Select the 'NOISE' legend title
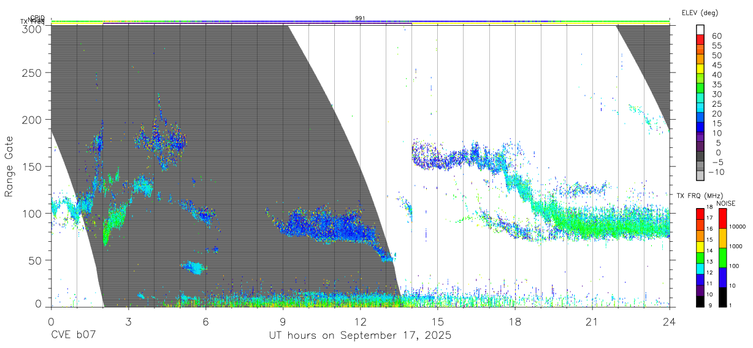 pos(725,203)
